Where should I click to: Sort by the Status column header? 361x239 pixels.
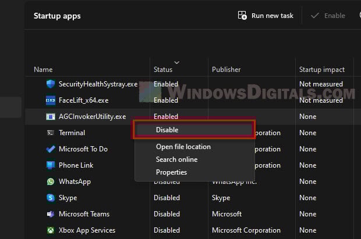tap(163, 70)
